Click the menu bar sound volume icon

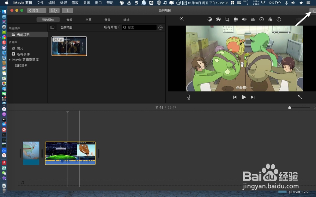[293, 3]
